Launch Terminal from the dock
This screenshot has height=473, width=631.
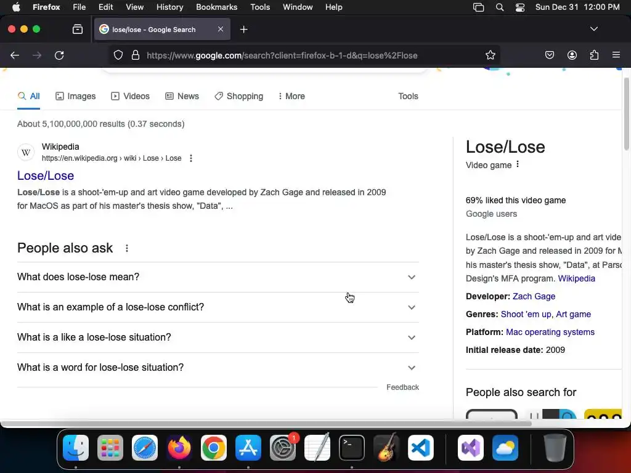352,447
